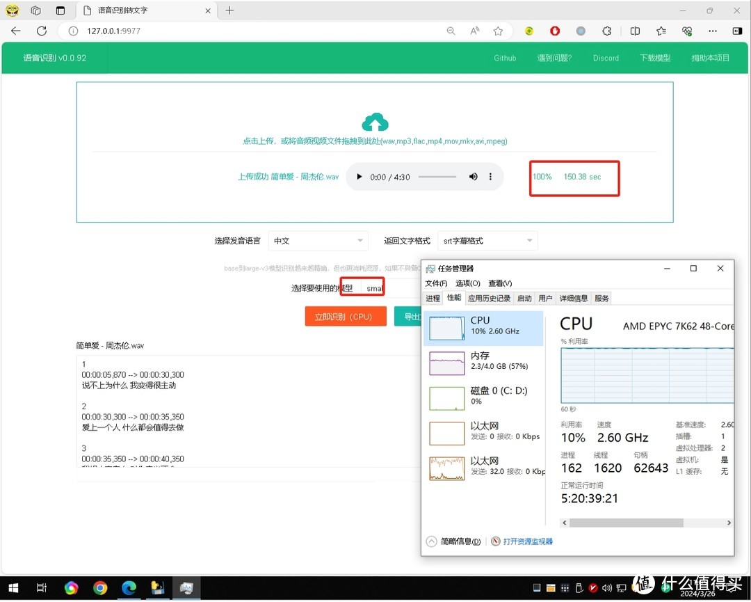Add page to favorites star
This screenshot has height=602, width=751.
498,31
